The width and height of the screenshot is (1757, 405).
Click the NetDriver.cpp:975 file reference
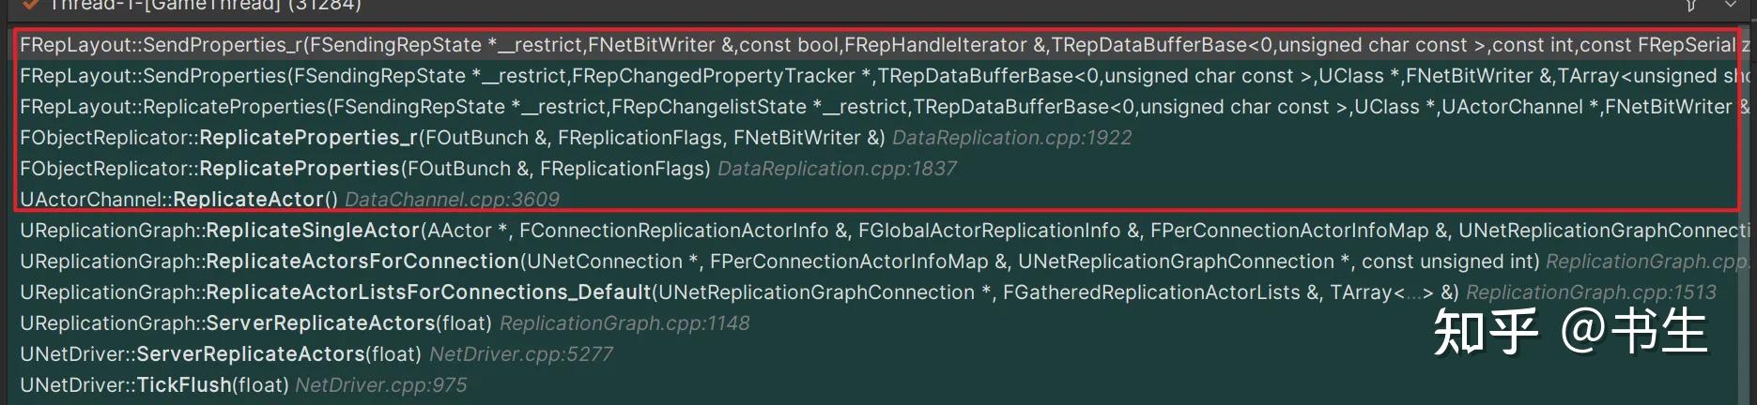380,385
